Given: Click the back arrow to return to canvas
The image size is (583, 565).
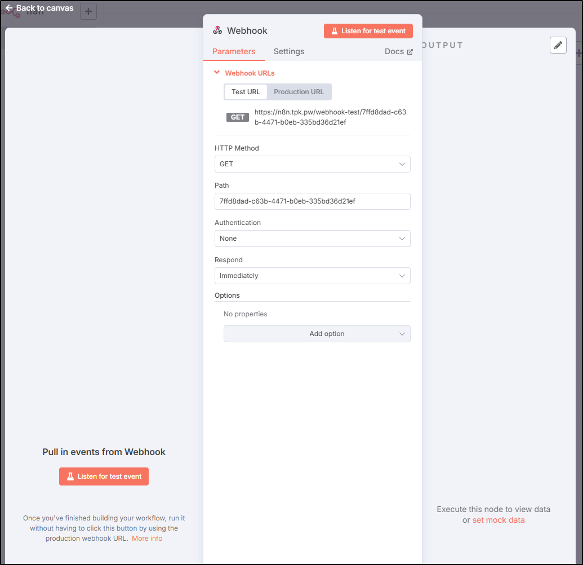Looking at the screenshot, I should pos(9,8).
